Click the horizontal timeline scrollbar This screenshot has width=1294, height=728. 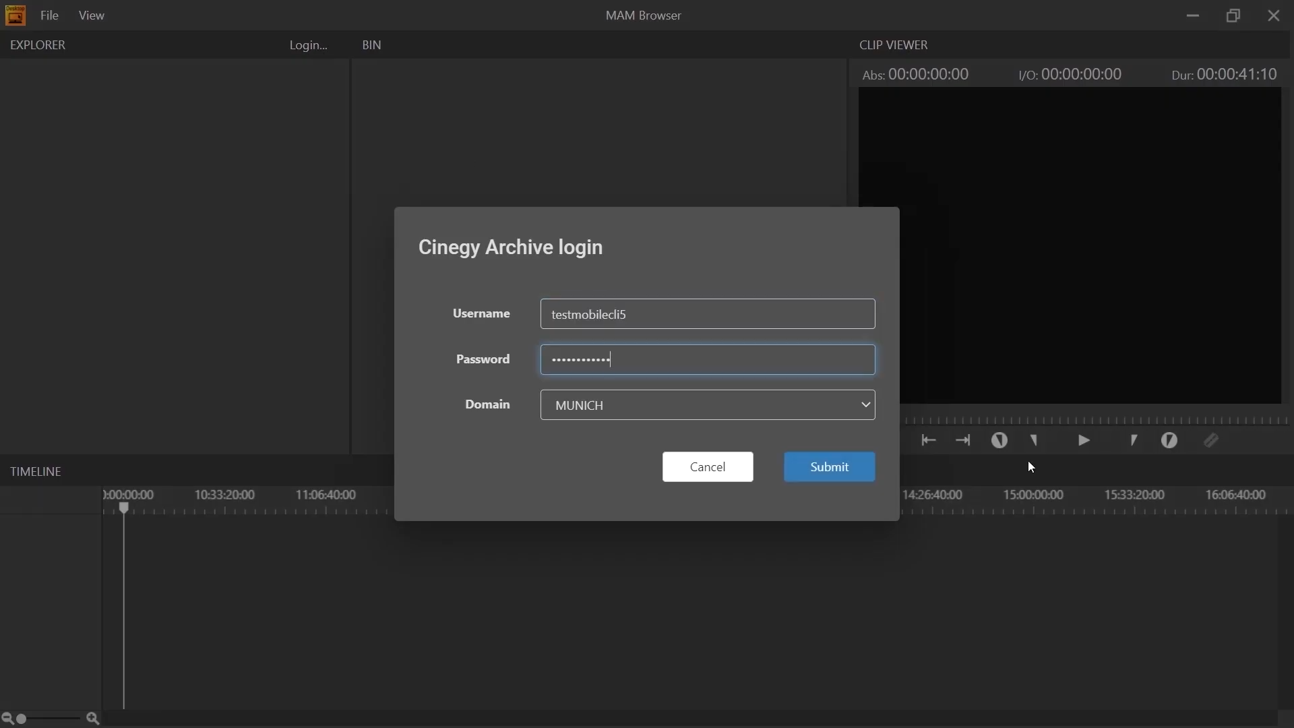point(691,719)
